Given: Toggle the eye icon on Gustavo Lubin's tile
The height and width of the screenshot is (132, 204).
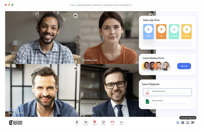Looking at the screenshot, I should tap(151, 15).
